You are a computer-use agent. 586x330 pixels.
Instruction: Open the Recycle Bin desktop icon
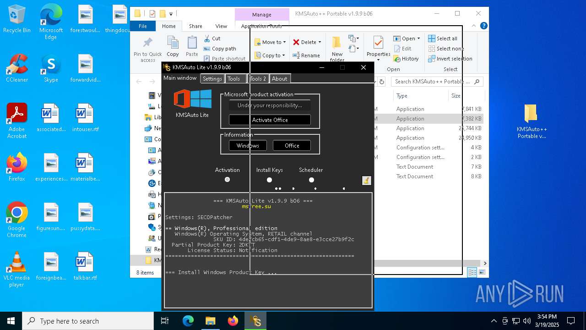pyautogui.click(x=17, y=19)
